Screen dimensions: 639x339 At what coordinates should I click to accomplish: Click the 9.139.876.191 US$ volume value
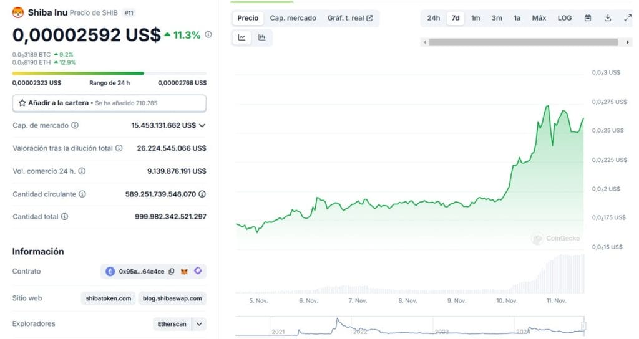pos(177,171)
